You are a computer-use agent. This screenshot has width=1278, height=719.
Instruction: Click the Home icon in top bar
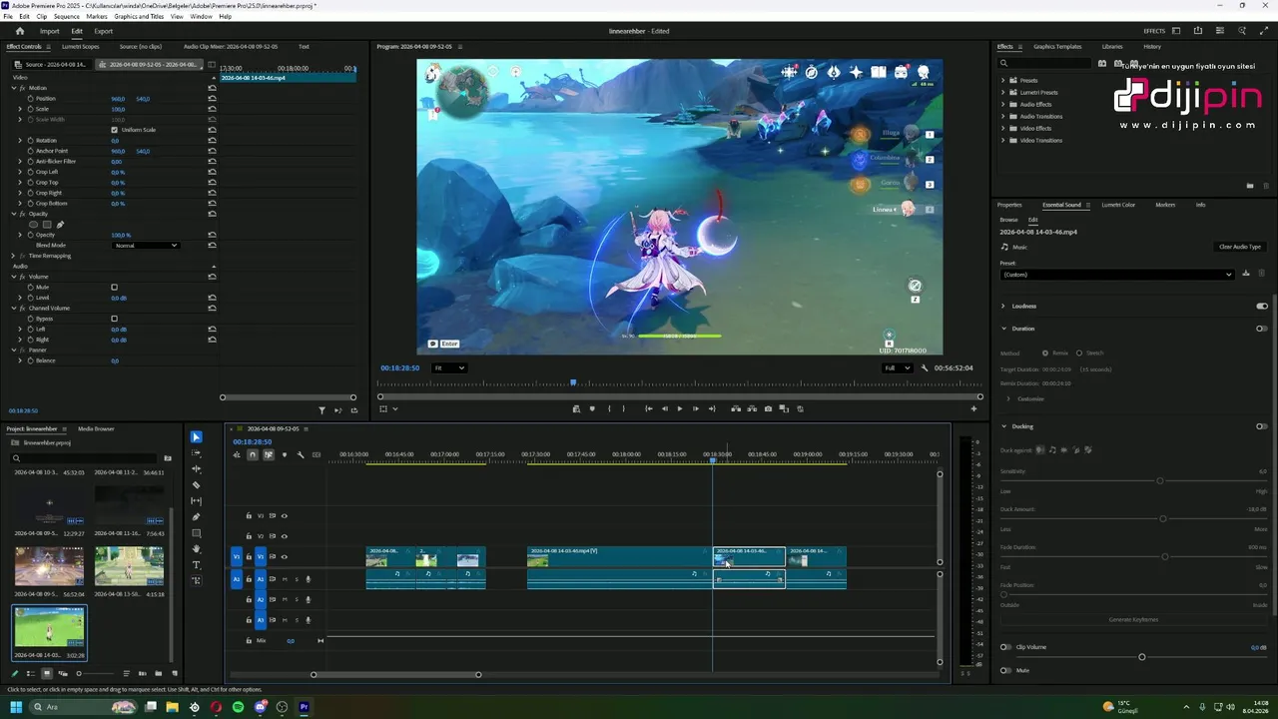pos(20,31)
